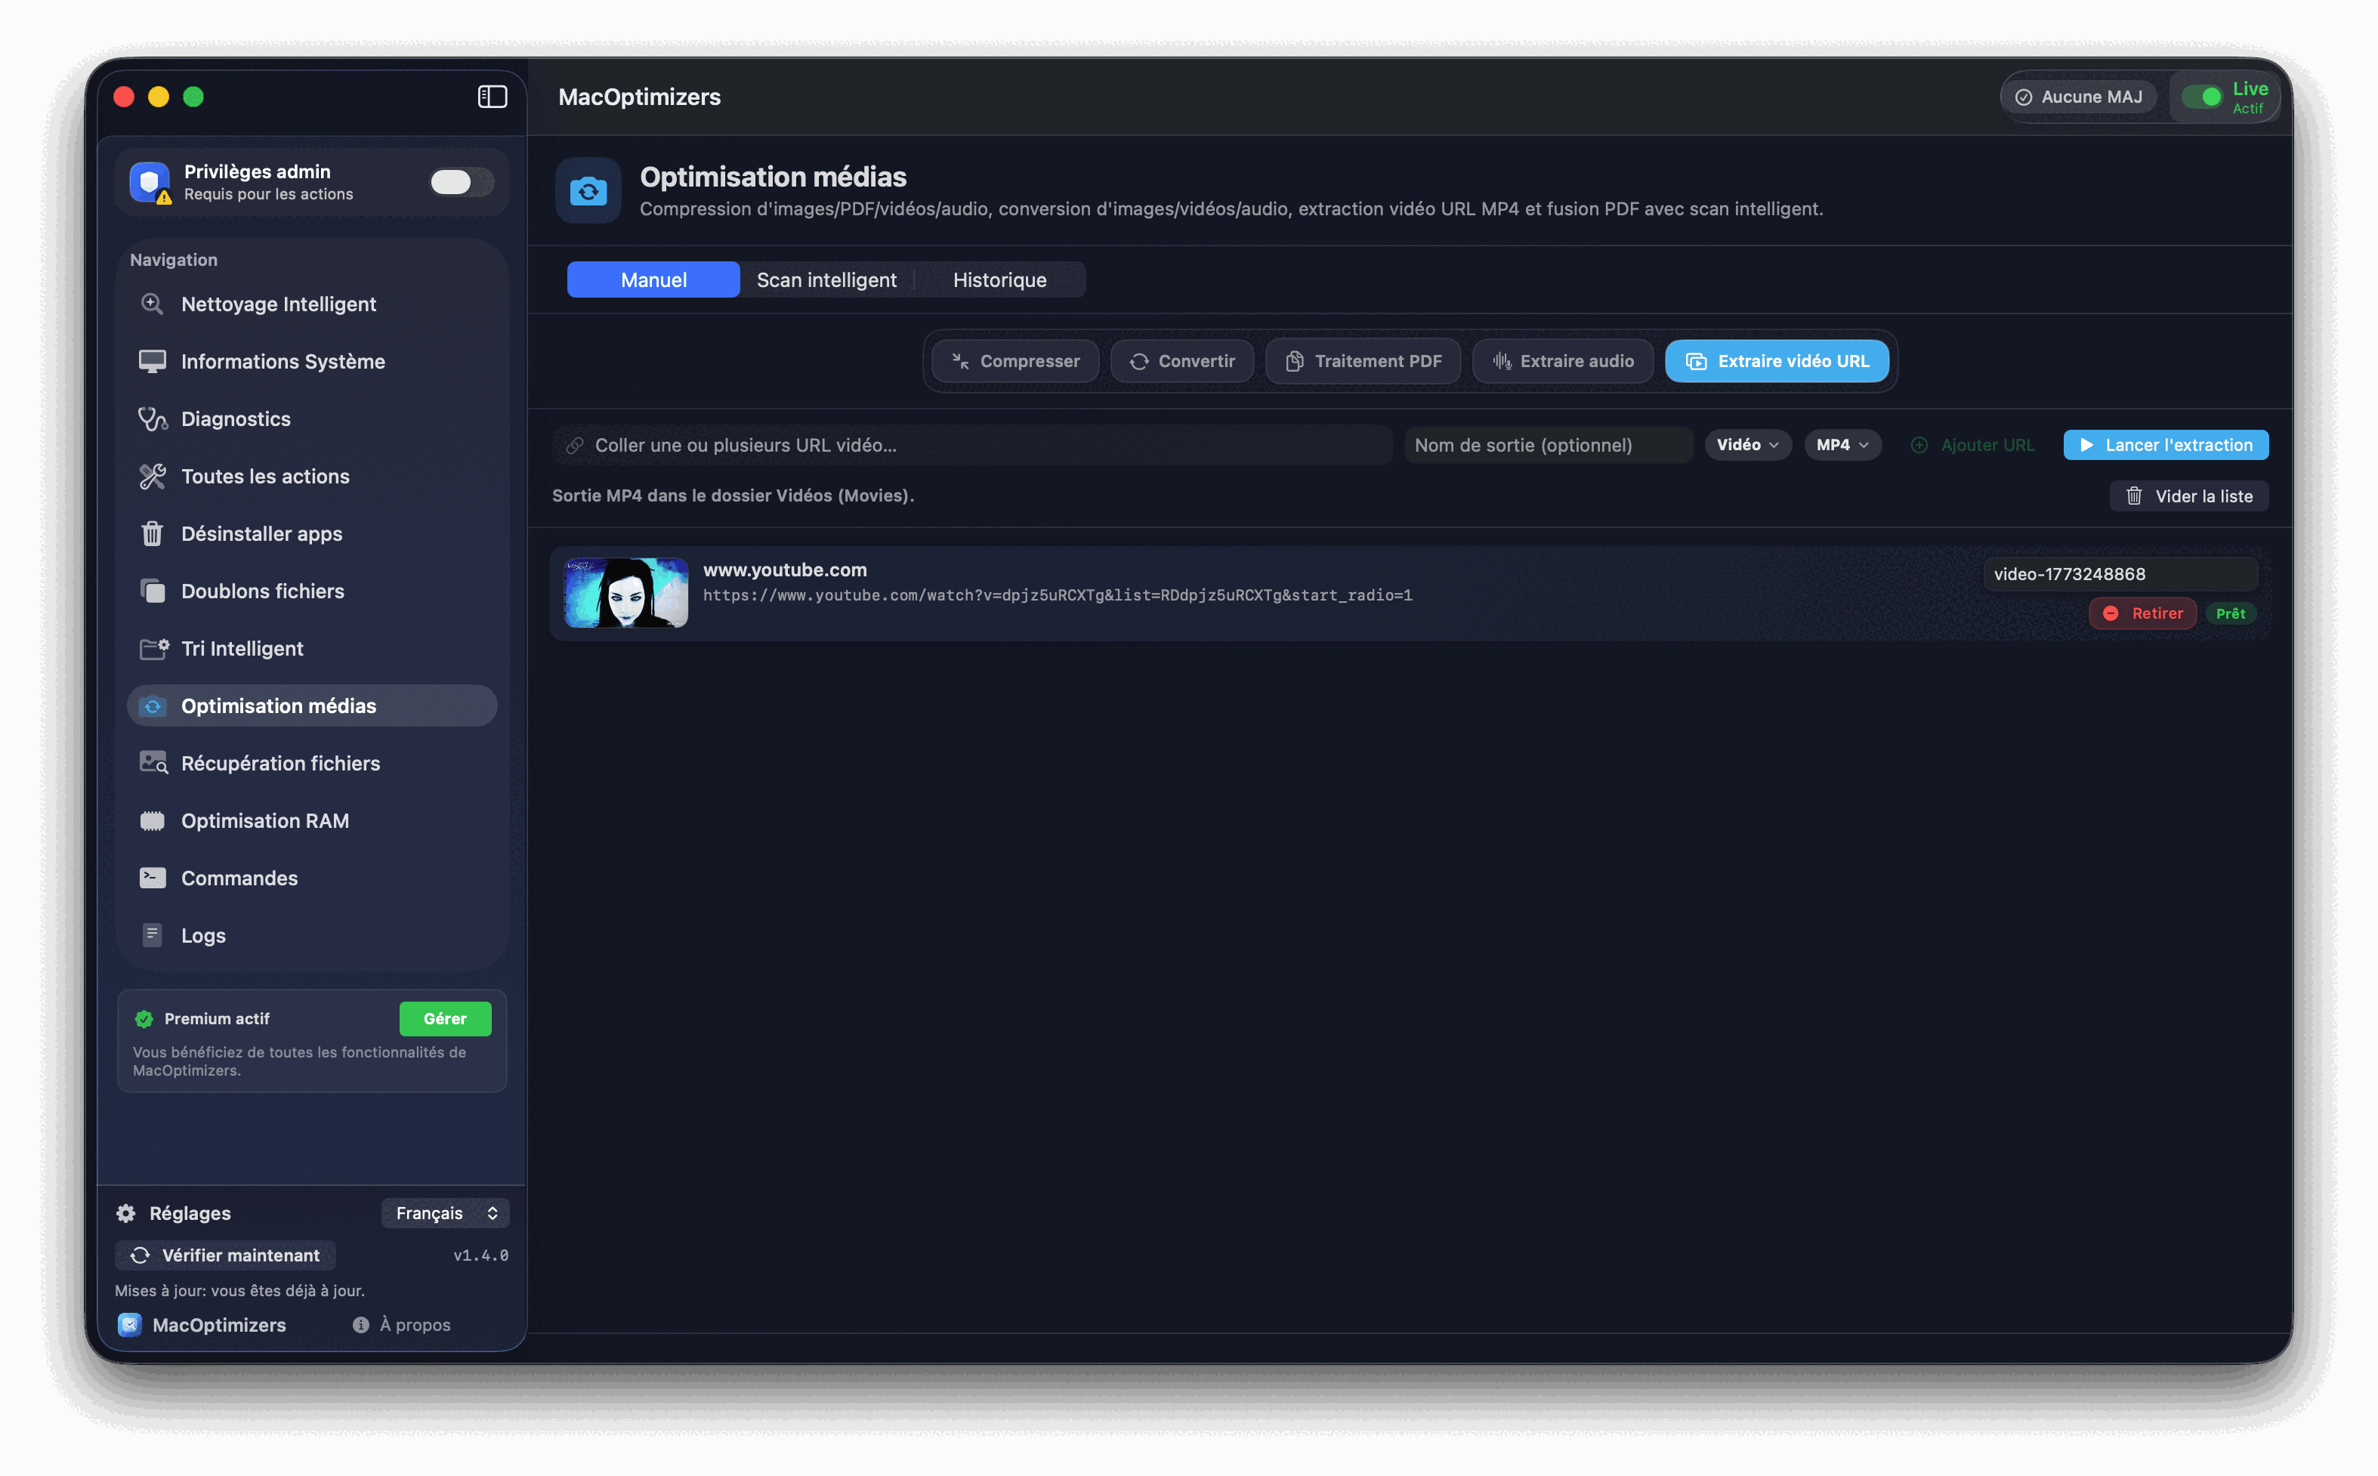
Task: Open the Français language selector
Action: pyautogui.click(x=445, y=1212)
